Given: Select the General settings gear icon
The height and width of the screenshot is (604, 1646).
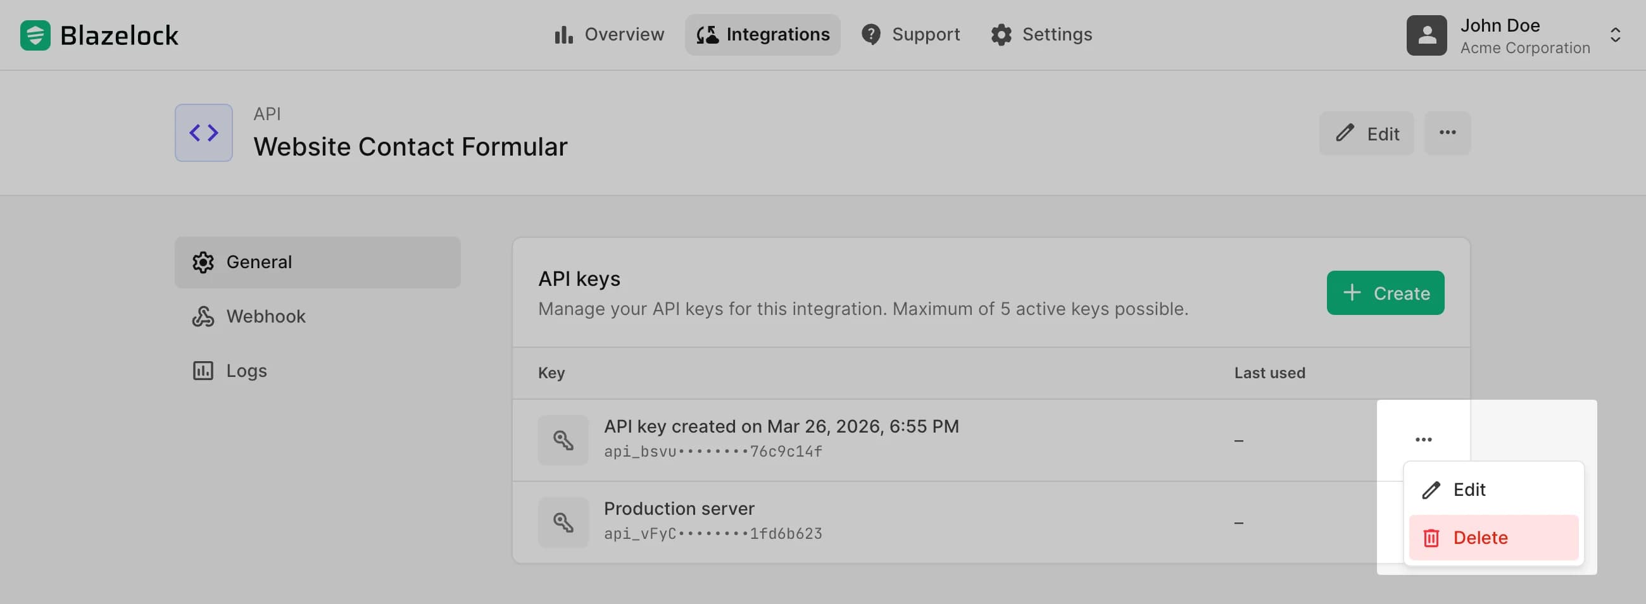Looking at the screenshot, I should point(203,262).
